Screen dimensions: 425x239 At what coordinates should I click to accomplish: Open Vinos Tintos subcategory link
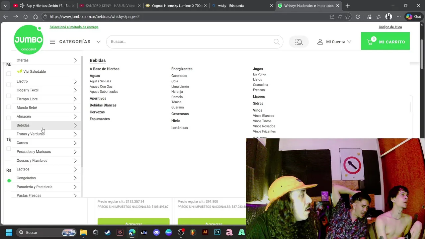point(262,121)
